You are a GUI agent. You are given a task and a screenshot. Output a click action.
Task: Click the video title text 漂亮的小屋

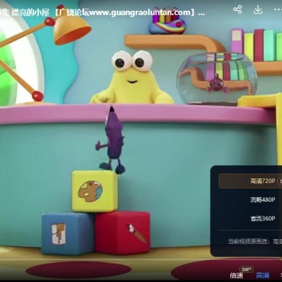(30, 13)
